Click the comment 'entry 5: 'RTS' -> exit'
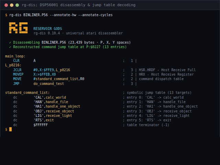The width and height of the screenshot is (220, 165). click(x=149, y=120)
